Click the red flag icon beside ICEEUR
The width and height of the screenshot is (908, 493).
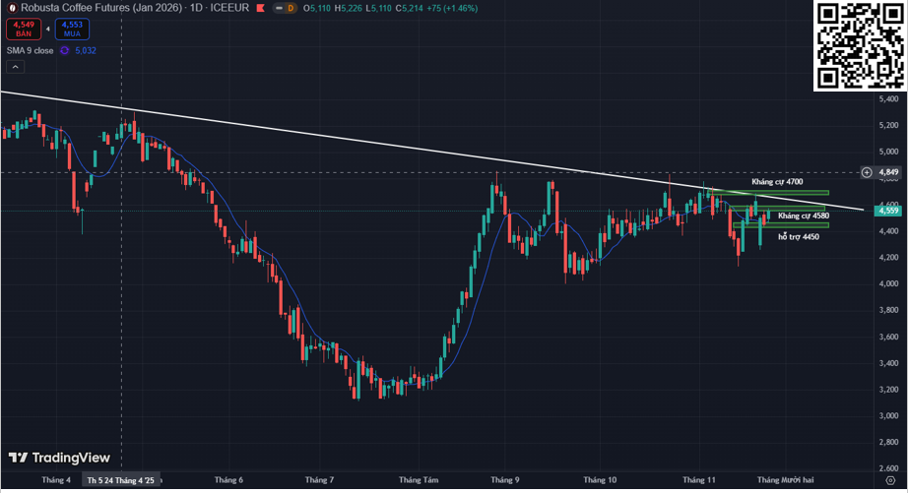(259, 8)
